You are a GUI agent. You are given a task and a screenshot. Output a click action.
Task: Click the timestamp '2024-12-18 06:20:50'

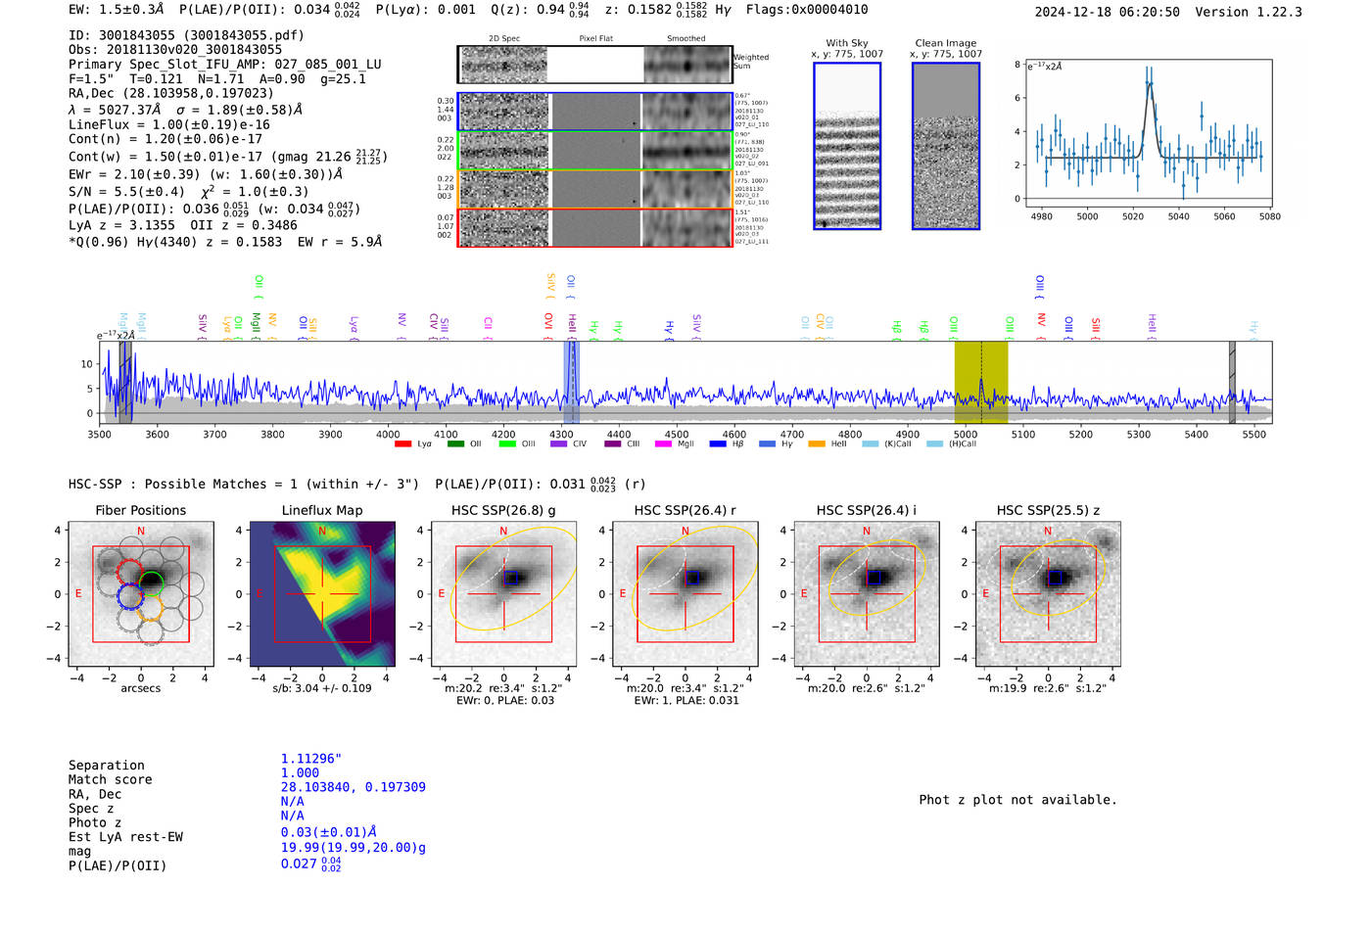(x=1108, y=12)
